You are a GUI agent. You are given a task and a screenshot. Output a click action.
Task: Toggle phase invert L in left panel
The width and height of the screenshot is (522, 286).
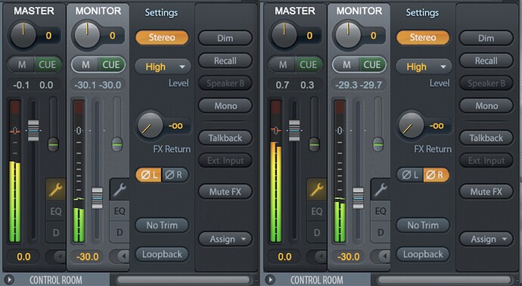[x=148, y=175]
